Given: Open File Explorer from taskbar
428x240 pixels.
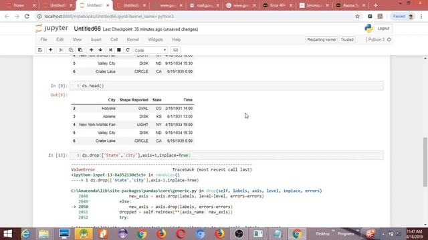Looking at the screenshot, I should click(x=43, y=234).
